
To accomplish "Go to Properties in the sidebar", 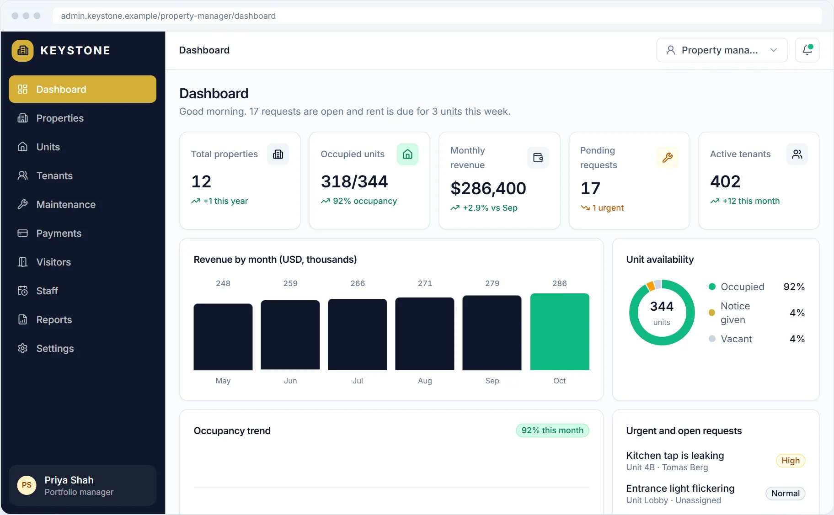I will click(82, 118).
